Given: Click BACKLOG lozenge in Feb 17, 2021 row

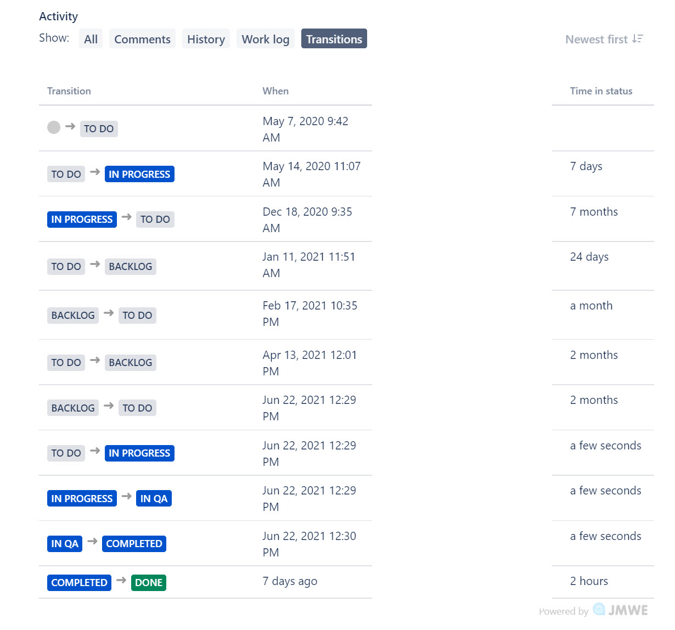Looking at the screenshot, I should coord(73,315).
